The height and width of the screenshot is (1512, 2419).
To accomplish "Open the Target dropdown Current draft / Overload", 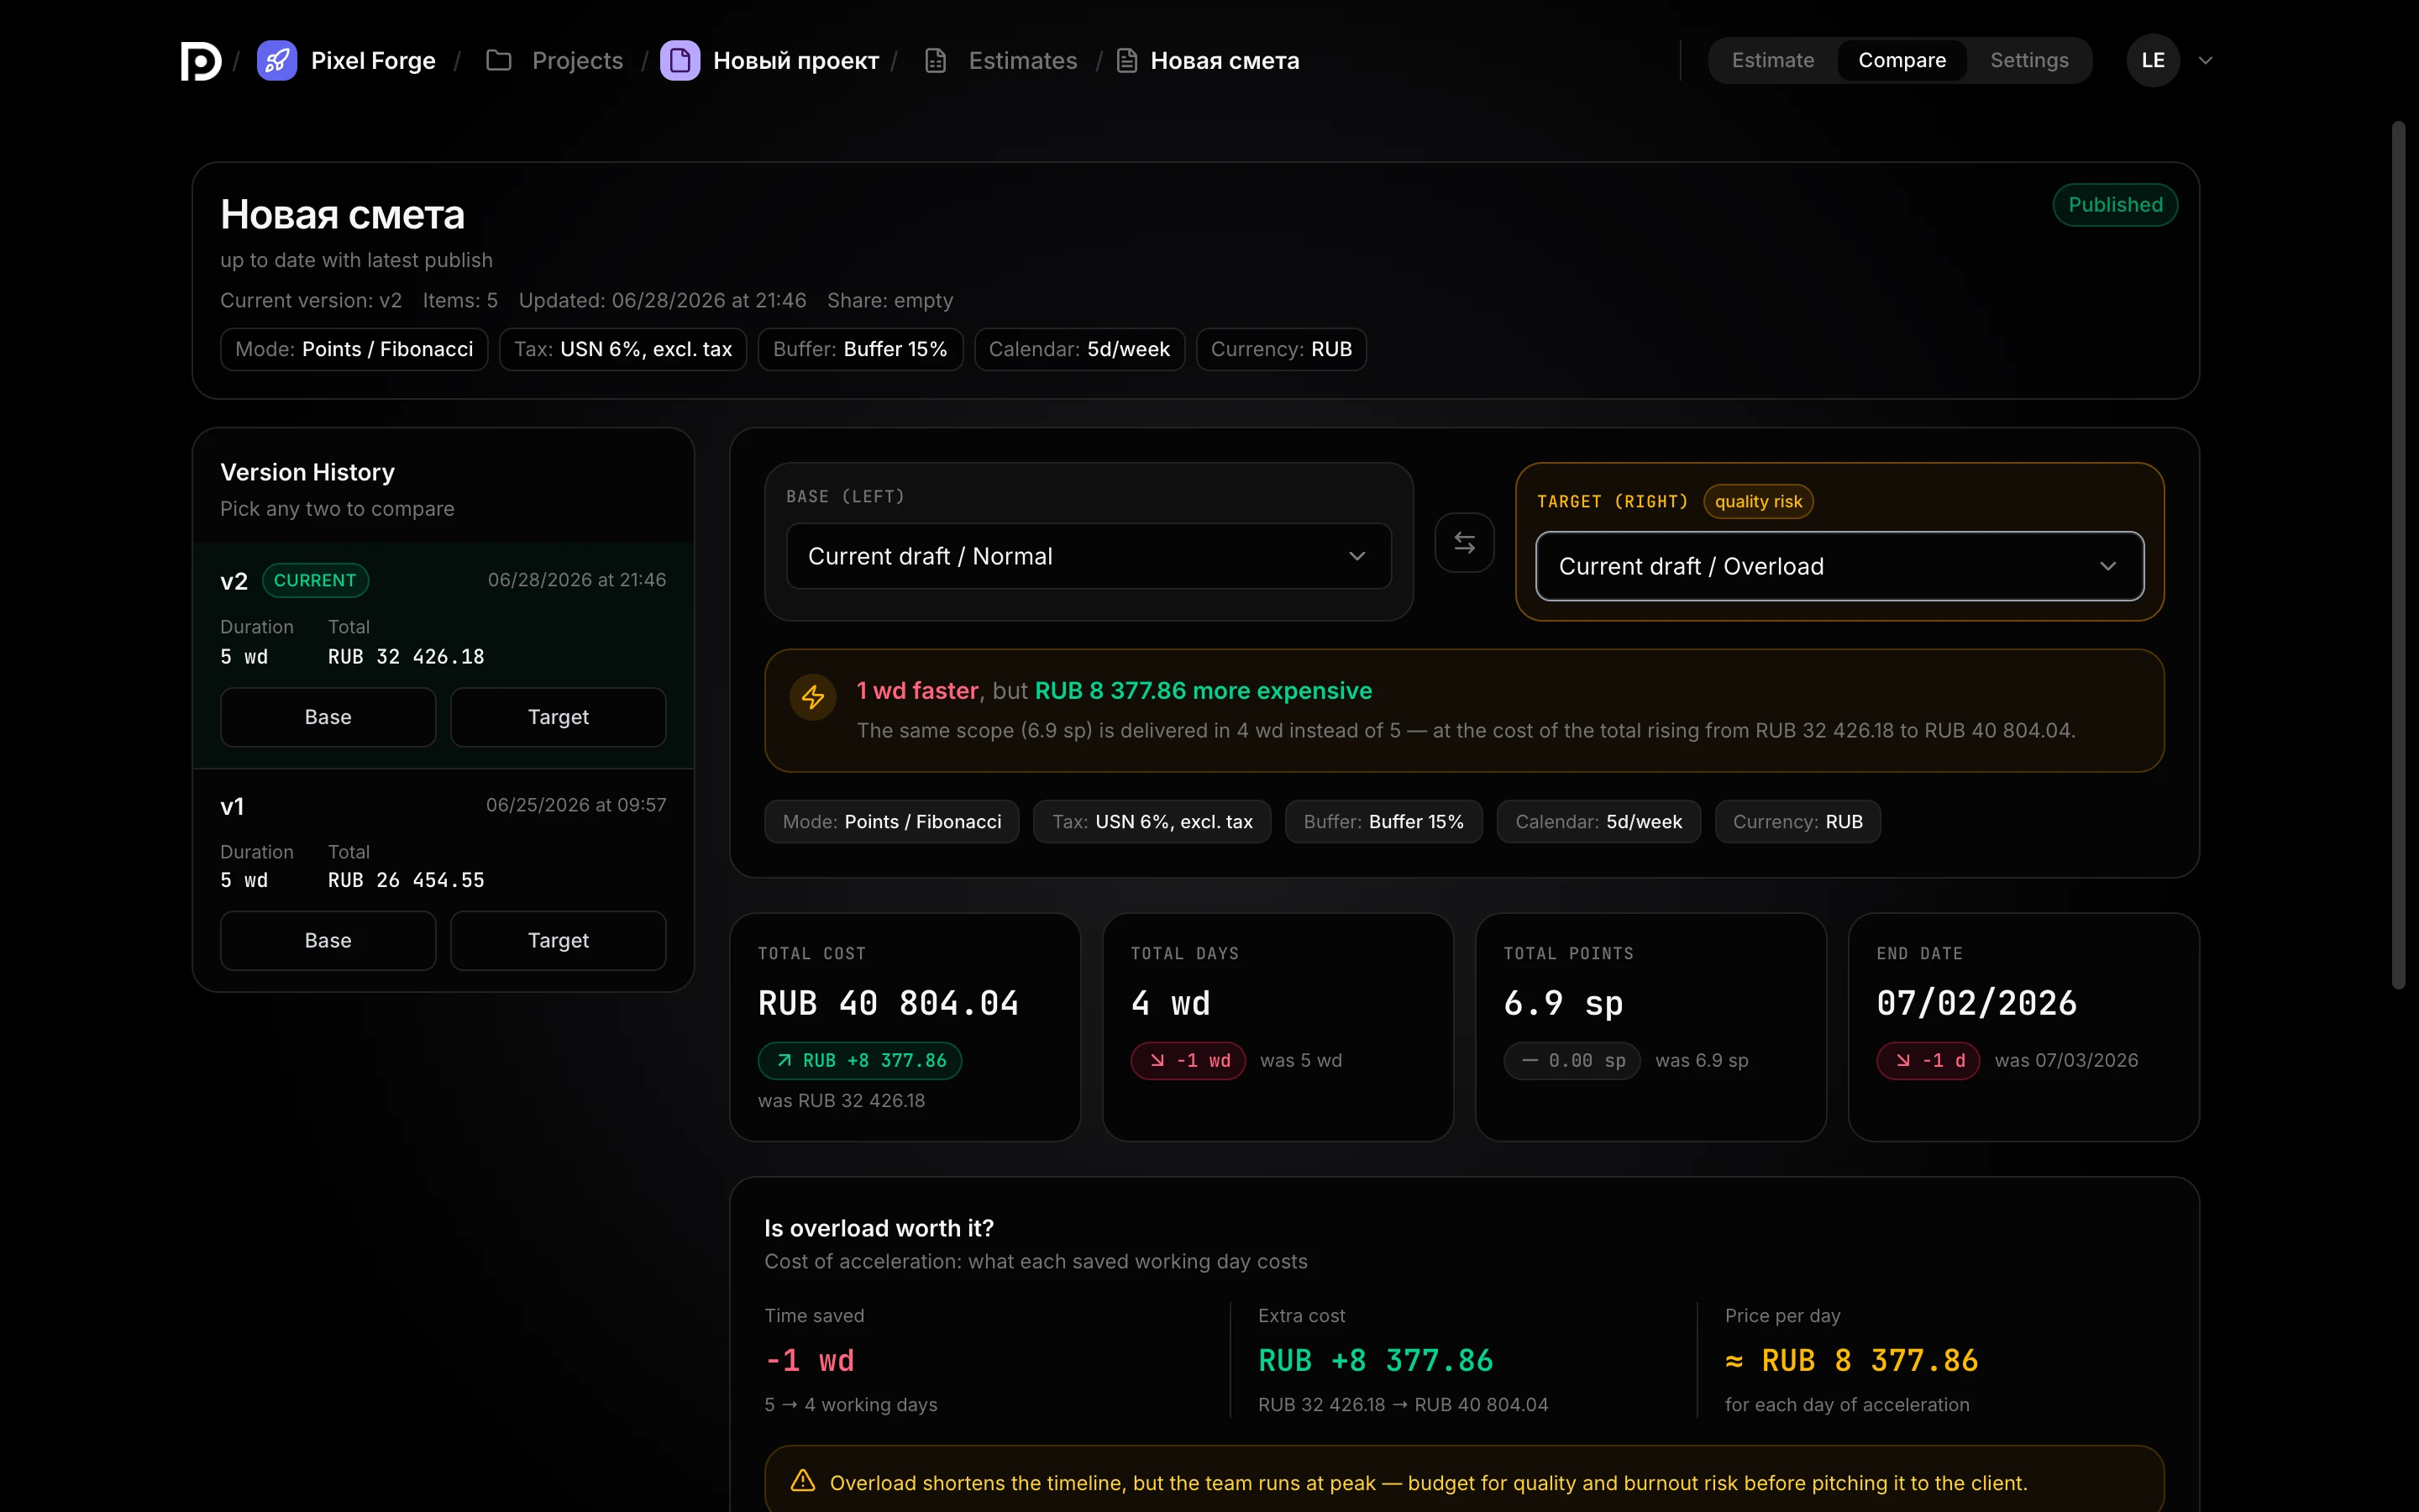I will pyautogui.click(x=1839, y=566).
